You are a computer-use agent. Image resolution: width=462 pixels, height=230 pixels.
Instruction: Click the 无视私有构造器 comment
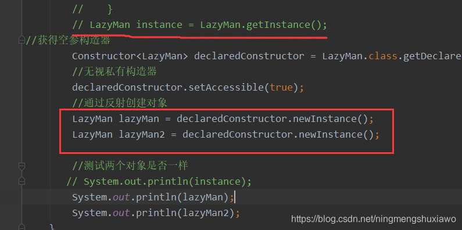coord(114,71)
